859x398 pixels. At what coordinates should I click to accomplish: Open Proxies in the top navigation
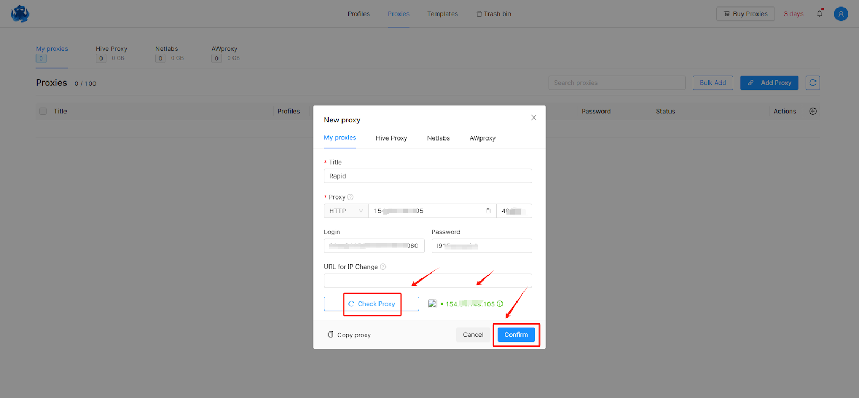point(398,14)
